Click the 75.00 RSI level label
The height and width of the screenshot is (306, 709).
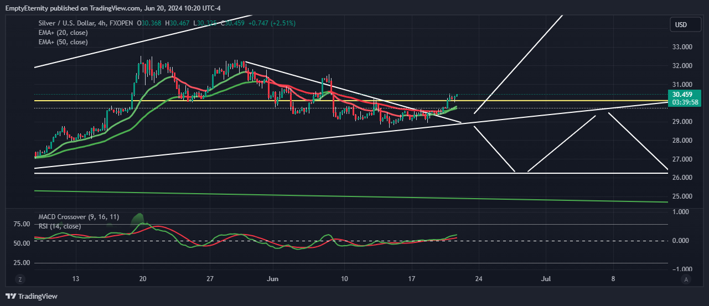point(22,224)
